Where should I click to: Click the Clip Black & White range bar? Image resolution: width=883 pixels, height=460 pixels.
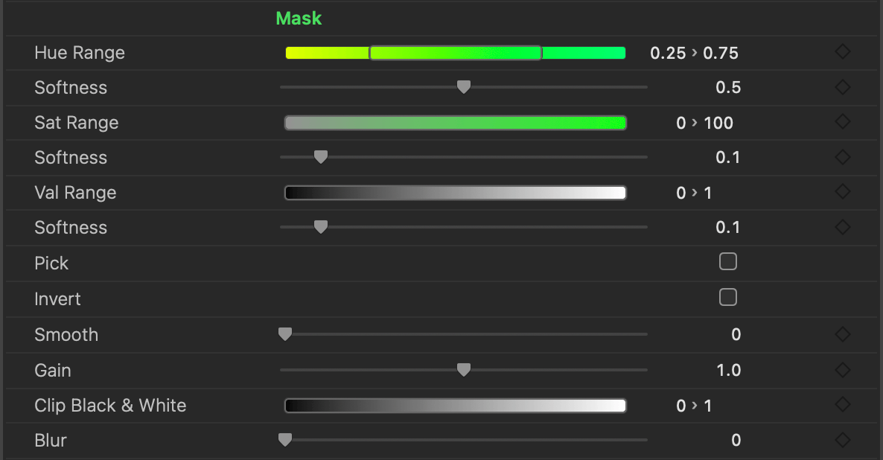(x=455, y=406)
